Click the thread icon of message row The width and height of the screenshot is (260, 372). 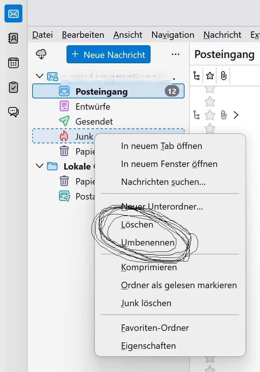[x=196, y=115]
